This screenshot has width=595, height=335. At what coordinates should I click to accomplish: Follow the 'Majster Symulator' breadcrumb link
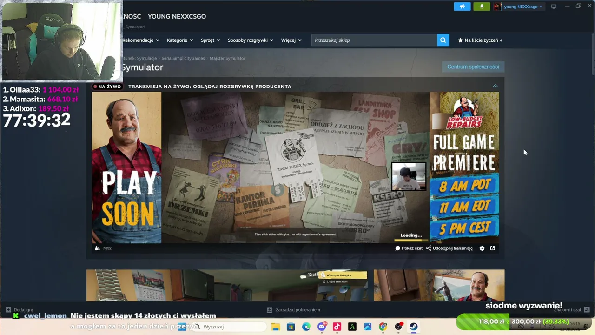tap(227, 58)
